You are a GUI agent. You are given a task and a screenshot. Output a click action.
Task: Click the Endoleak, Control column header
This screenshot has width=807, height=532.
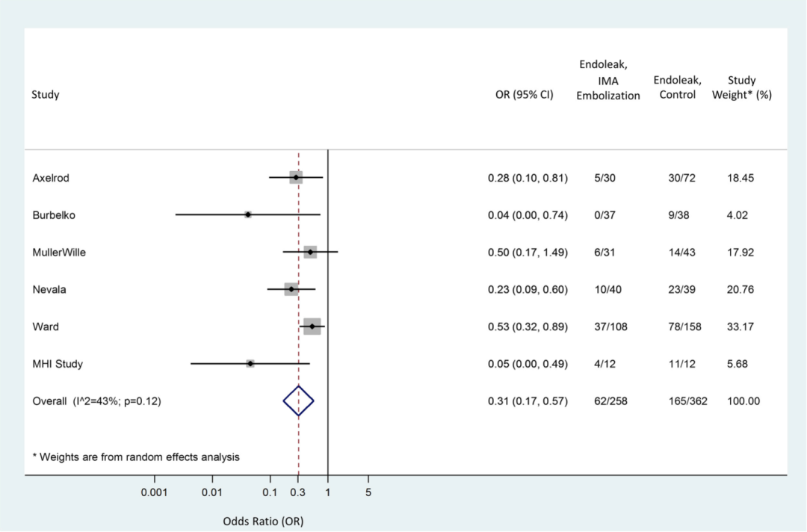point(678,87)
